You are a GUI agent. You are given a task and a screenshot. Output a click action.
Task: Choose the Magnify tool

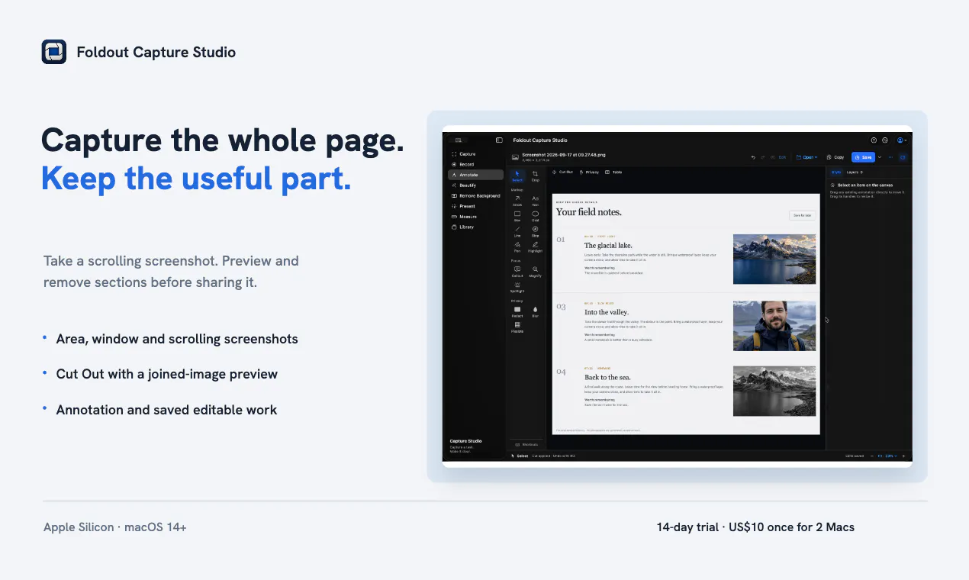(x=535, y=272)
